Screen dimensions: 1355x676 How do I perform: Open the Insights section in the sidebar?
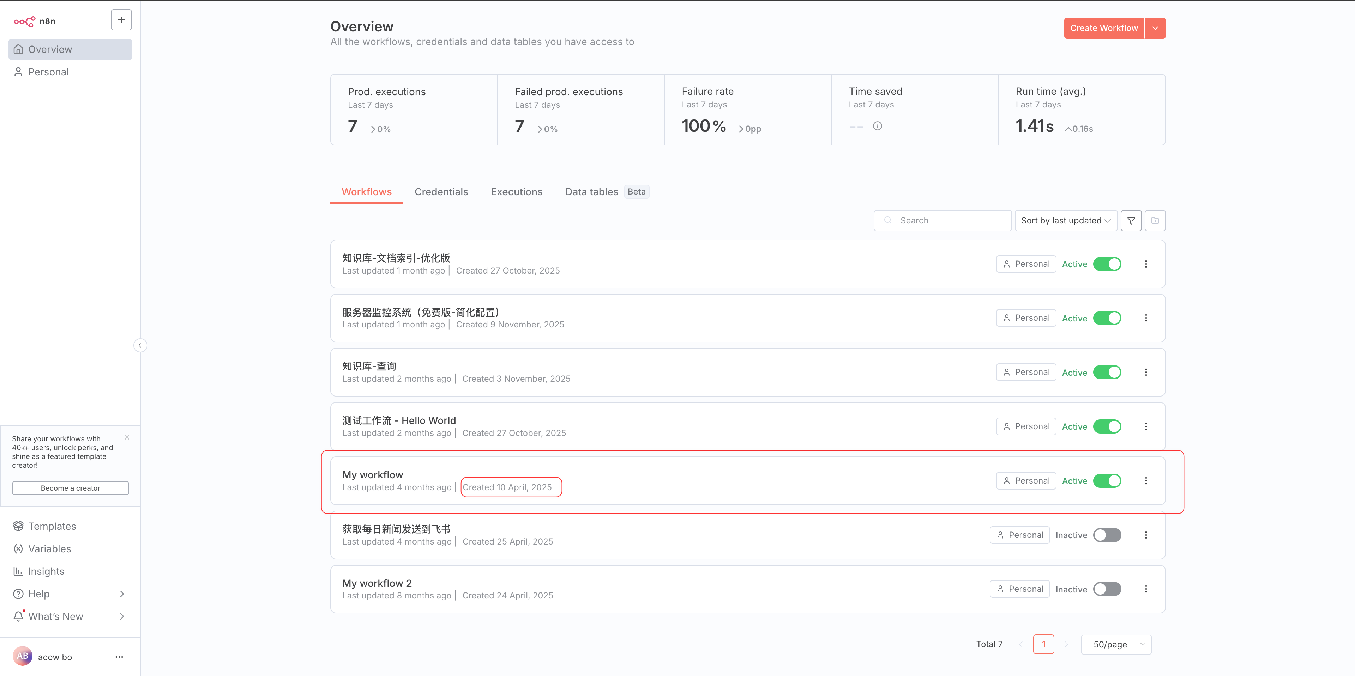(46, 571)
